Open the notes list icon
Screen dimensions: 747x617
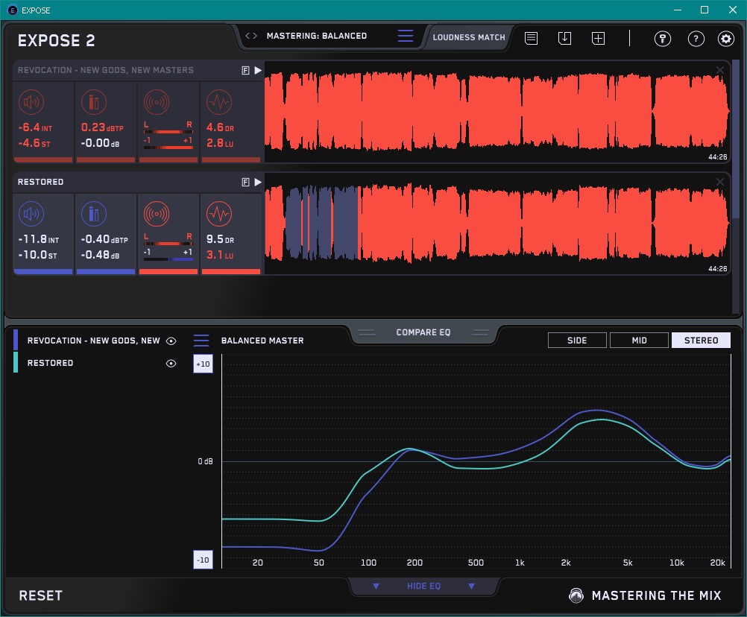pyautogui.click(x=531, y=38)
